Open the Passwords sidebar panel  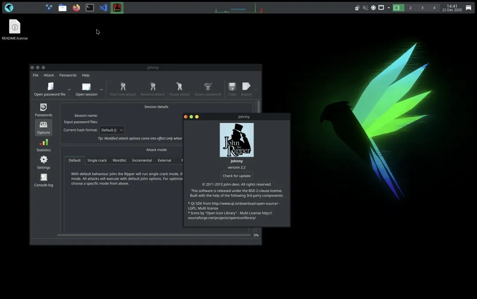[43, 110]
